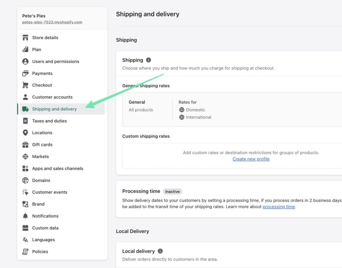Open the Notifications bell icon
This screenshot has width=342, height=268.
(x=25, y=216)
